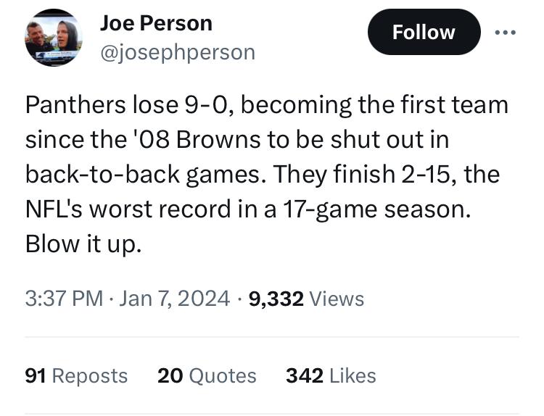The height and width of the screenshot is (416, 544).
Task: Show the Quotes list
Action: click(x=222, y=375)
